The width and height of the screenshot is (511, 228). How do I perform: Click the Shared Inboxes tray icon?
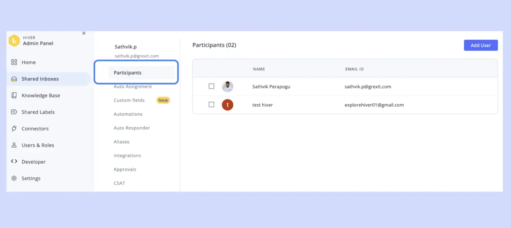14,79
